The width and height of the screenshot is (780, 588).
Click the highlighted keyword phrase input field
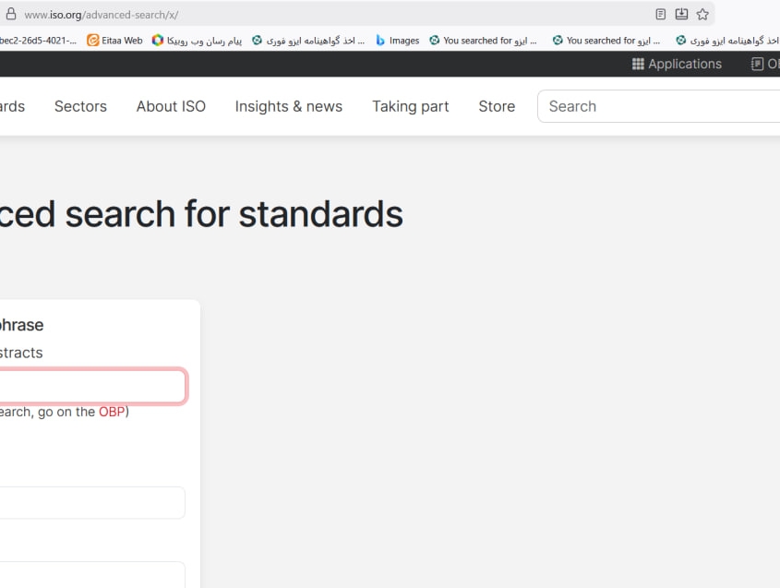pyautogui.click(x=90, y=387)
